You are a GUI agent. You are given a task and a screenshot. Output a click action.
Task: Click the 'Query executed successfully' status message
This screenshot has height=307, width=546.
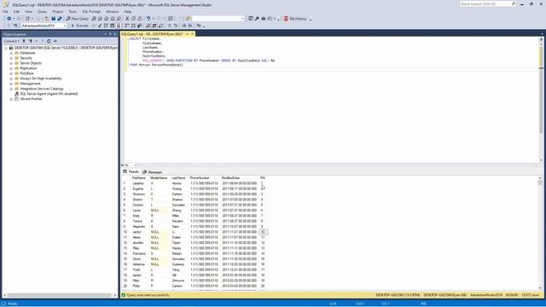148,295
